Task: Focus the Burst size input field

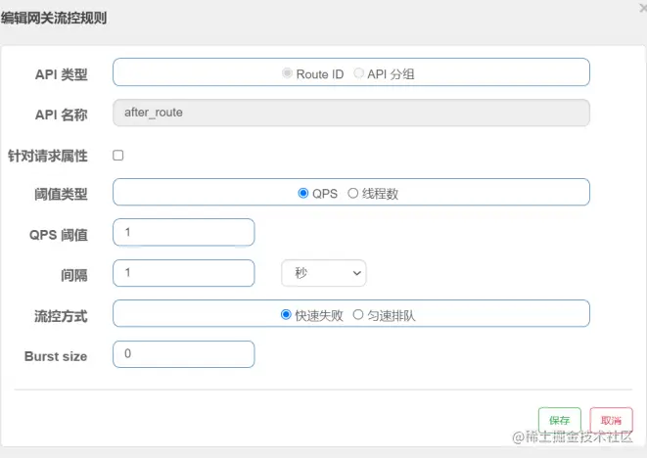Action: click(184, 354)
